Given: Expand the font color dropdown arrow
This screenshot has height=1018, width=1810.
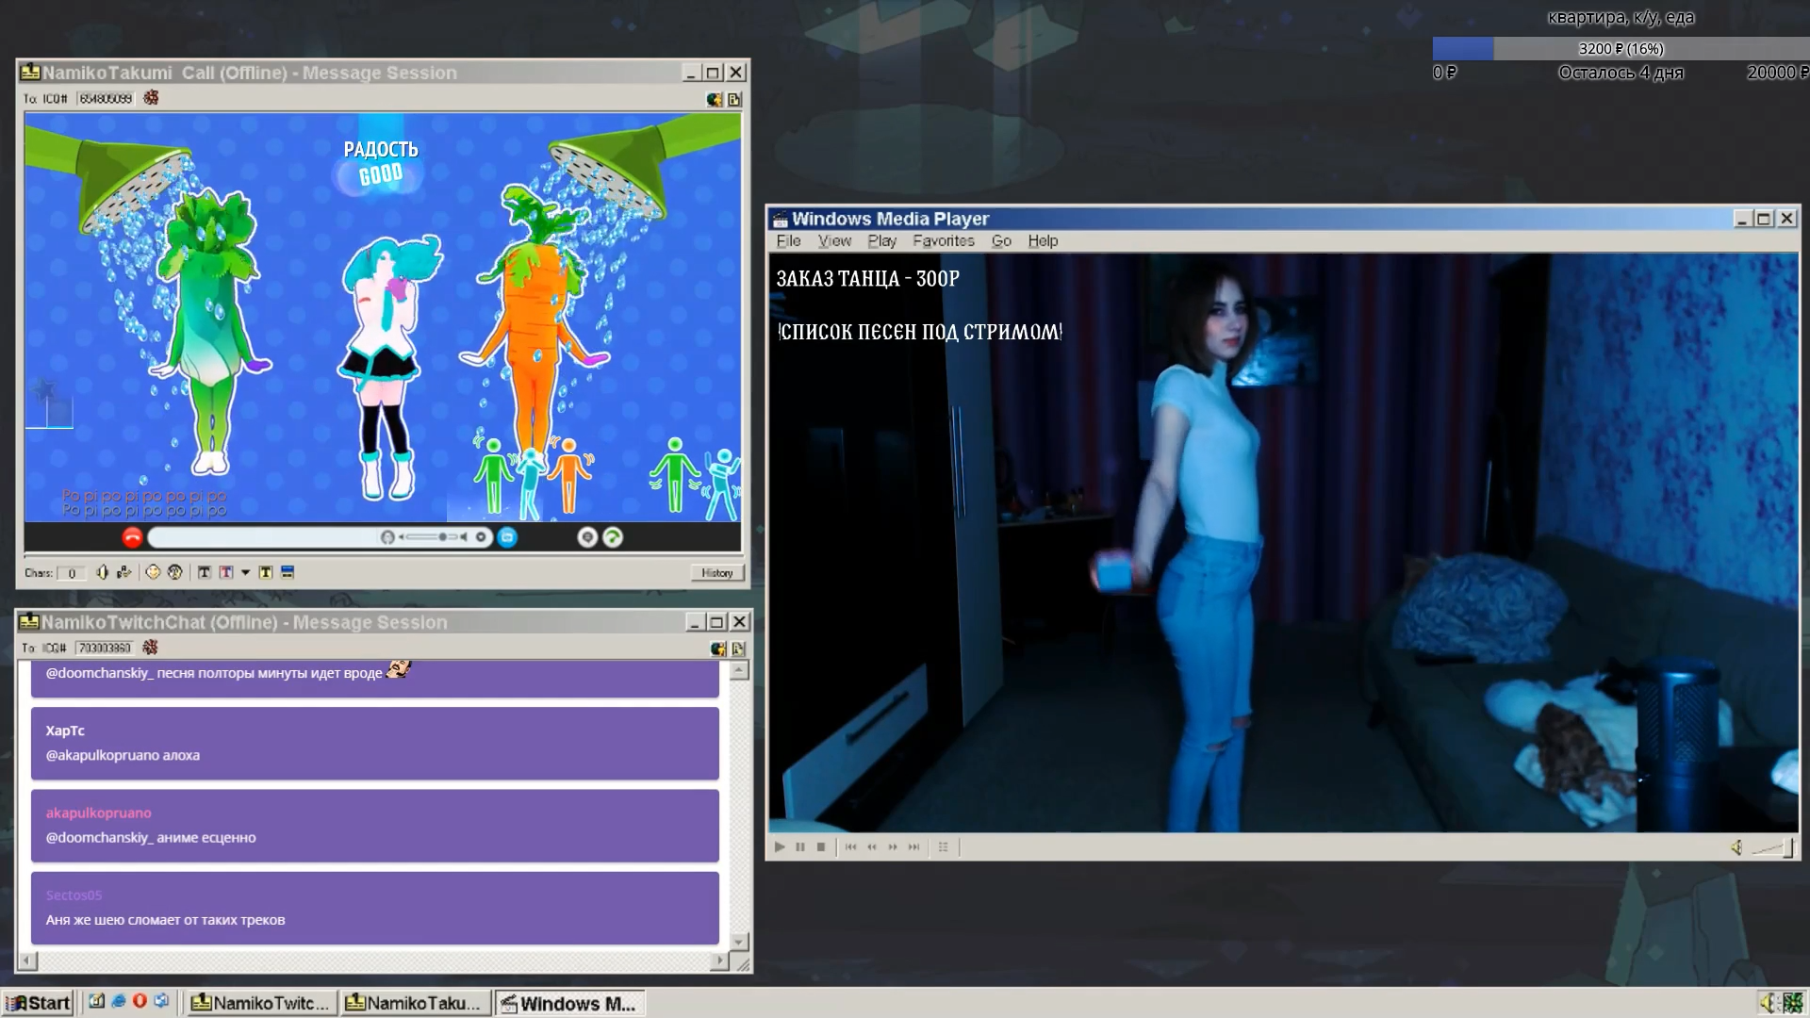Looking at the screenshot, I should click(245, 572).
